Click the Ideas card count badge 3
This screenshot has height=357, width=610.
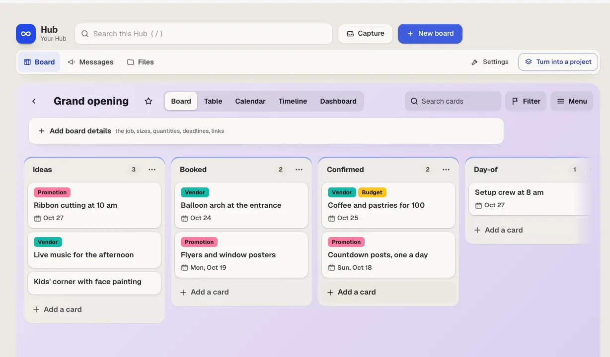pos(133,170)
